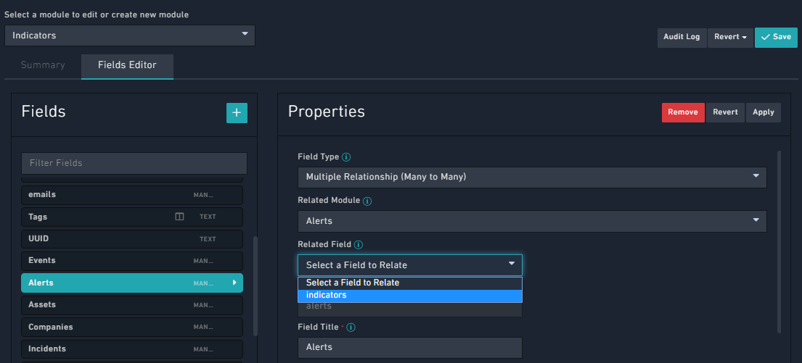This screenshot has height=363, width=802.
Task: Click the 'Fields' panel heading text
Action: coord(44,112)
